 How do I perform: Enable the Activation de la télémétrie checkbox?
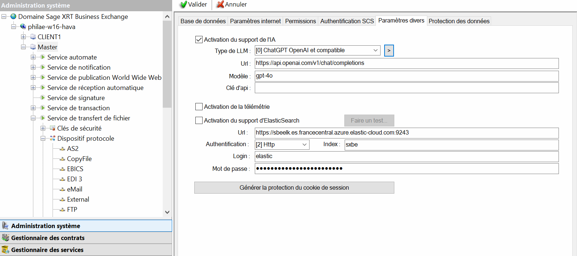coord(199,107)
